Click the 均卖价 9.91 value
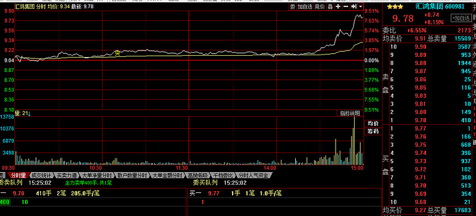The height and width of the screenshot is (216, 476). [x=421, y=39]
